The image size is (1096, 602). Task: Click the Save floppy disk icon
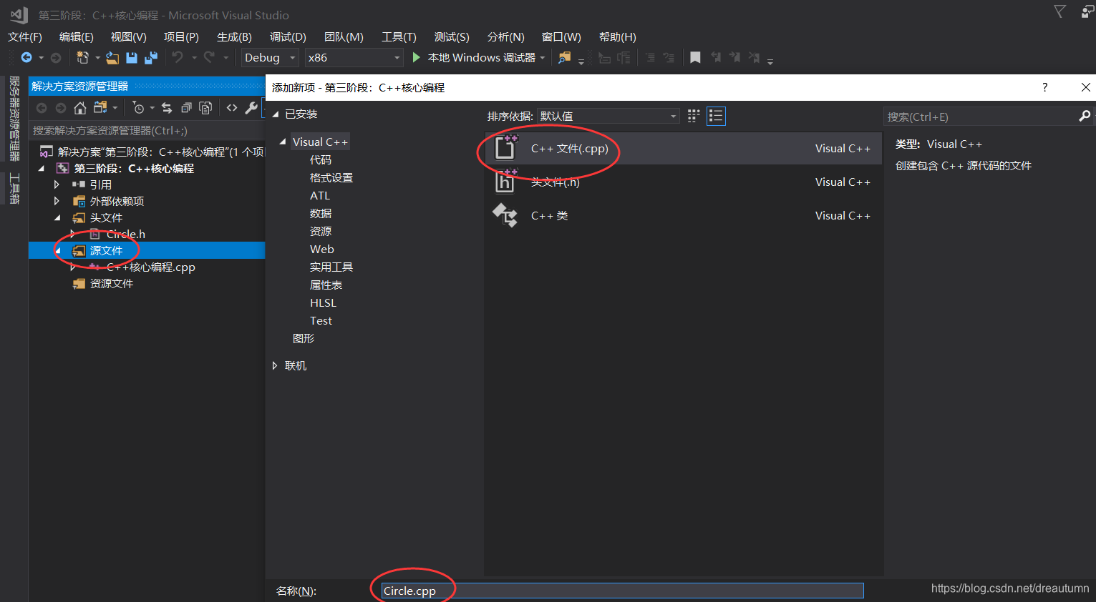click(x=132, y=57)
